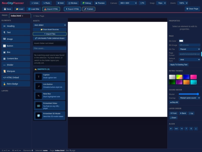Insert the Embedded Video snippet
This screenshot has height=152, width=202.
coord(50,106)
